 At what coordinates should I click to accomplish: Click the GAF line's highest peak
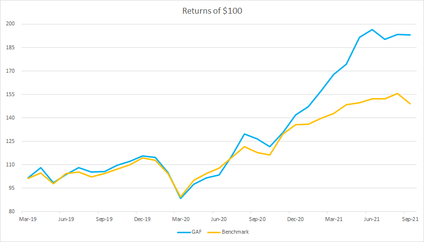point(372,30)
